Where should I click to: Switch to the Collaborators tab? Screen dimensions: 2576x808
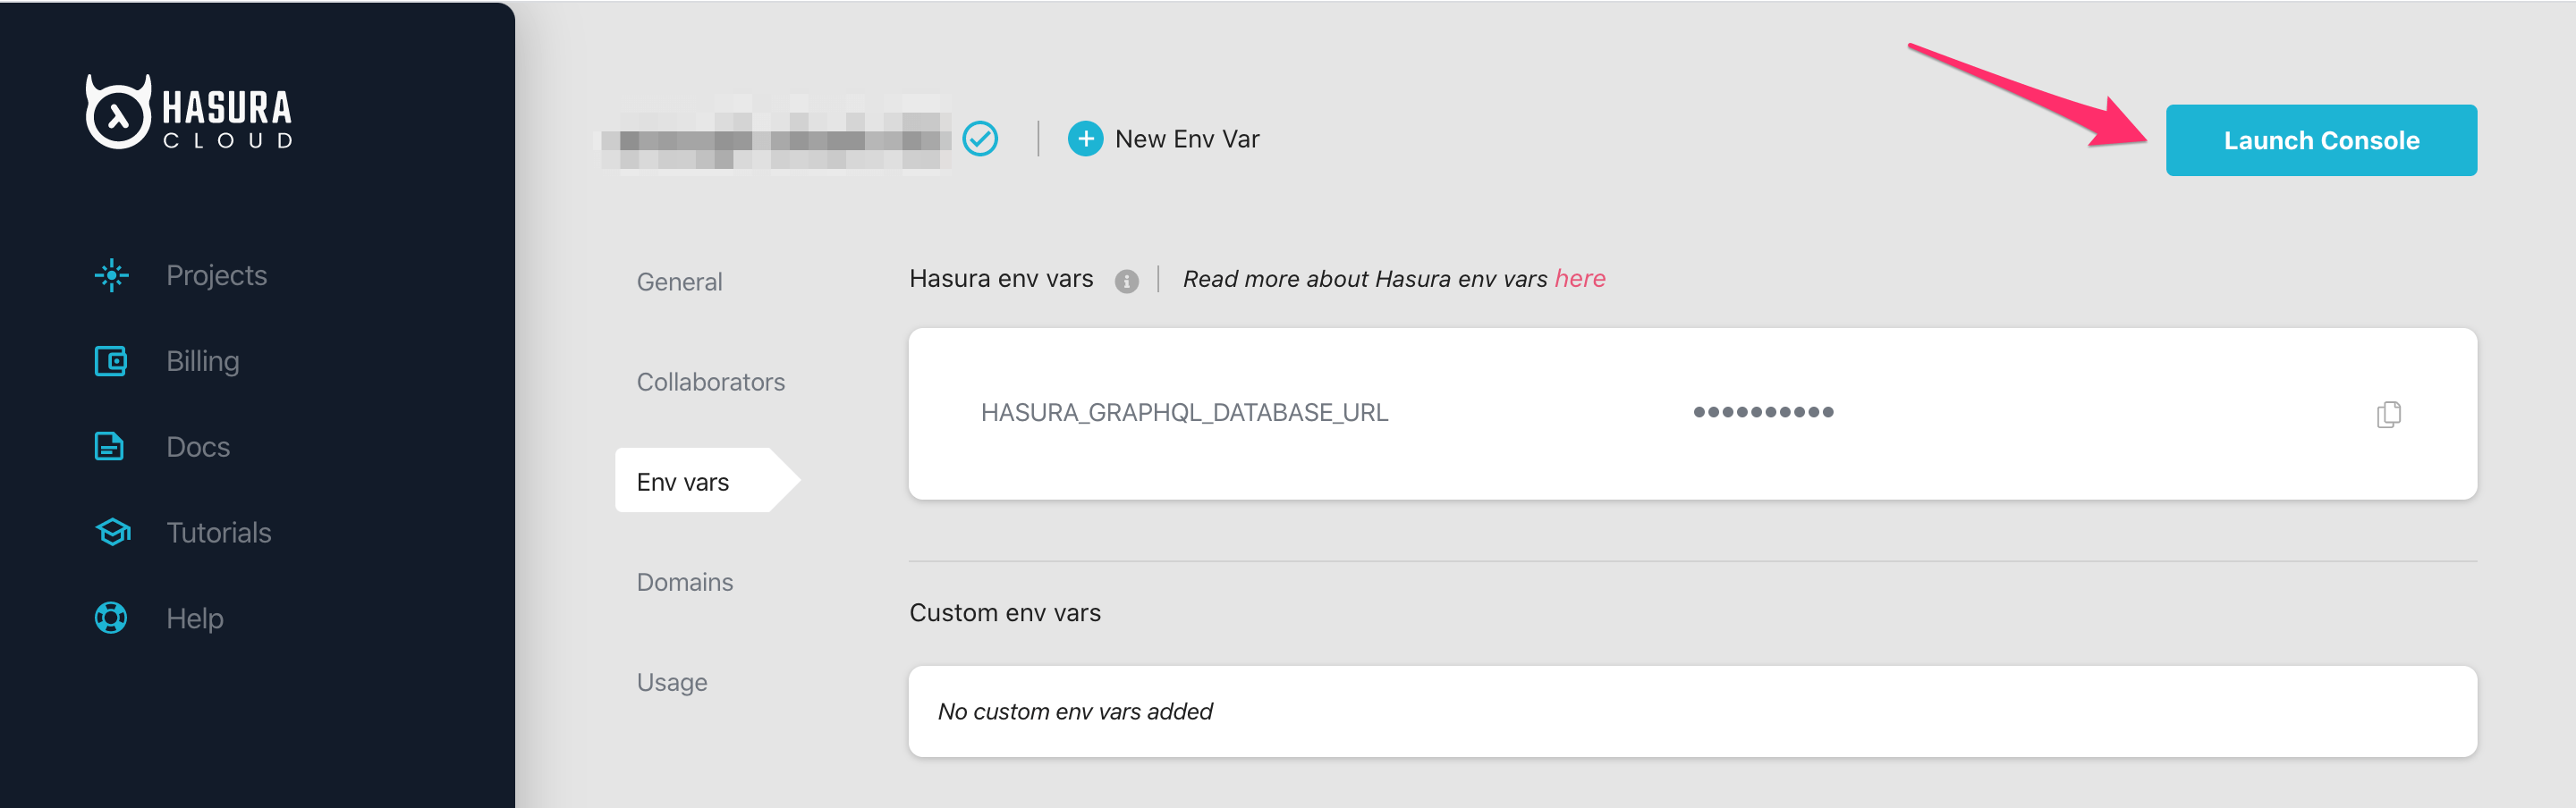[710, 382]
